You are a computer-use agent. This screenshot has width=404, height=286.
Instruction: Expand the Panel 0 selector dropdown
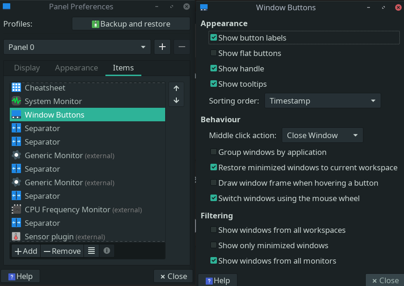[x=77, y=47]
